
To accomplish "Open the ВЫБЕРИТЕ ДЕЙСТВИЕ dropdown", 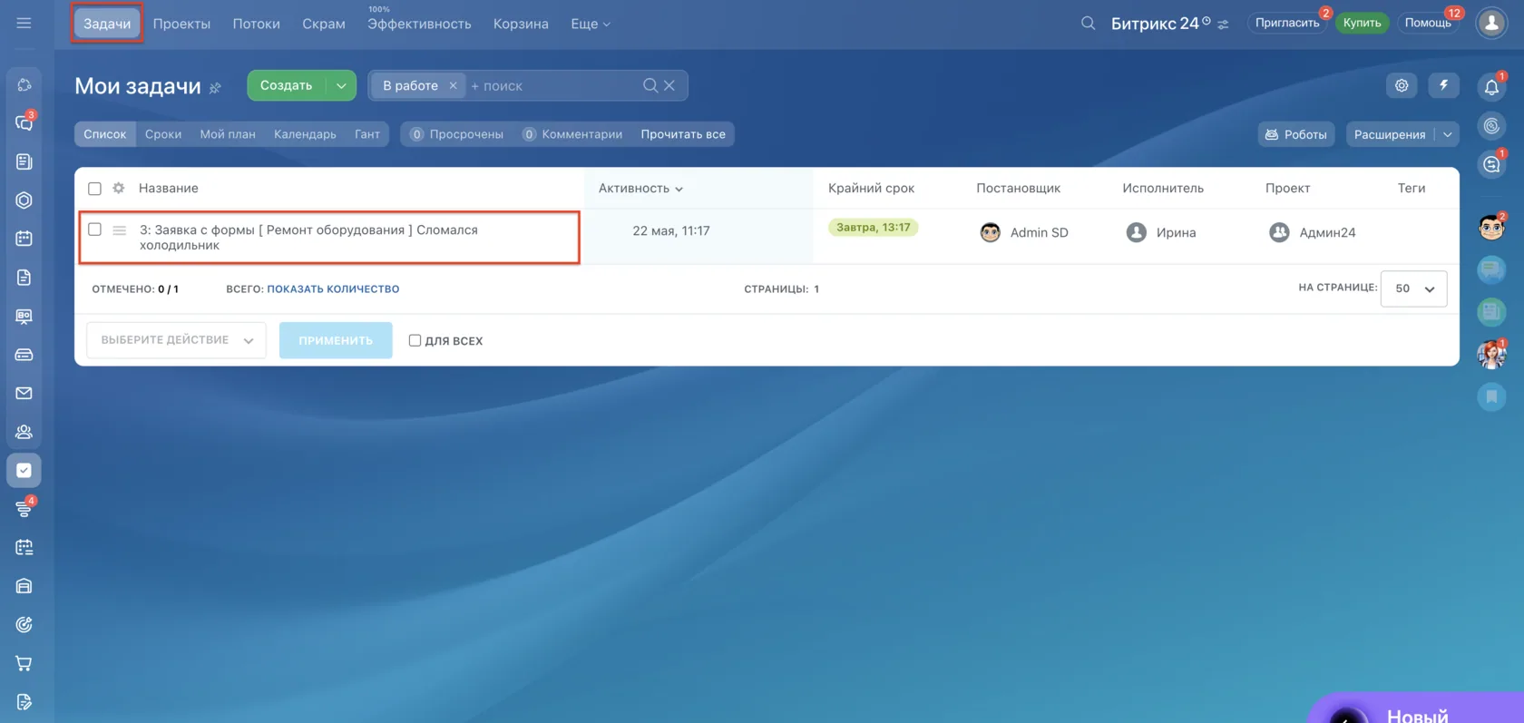I will pyautogui.click(x=176, y=340).
